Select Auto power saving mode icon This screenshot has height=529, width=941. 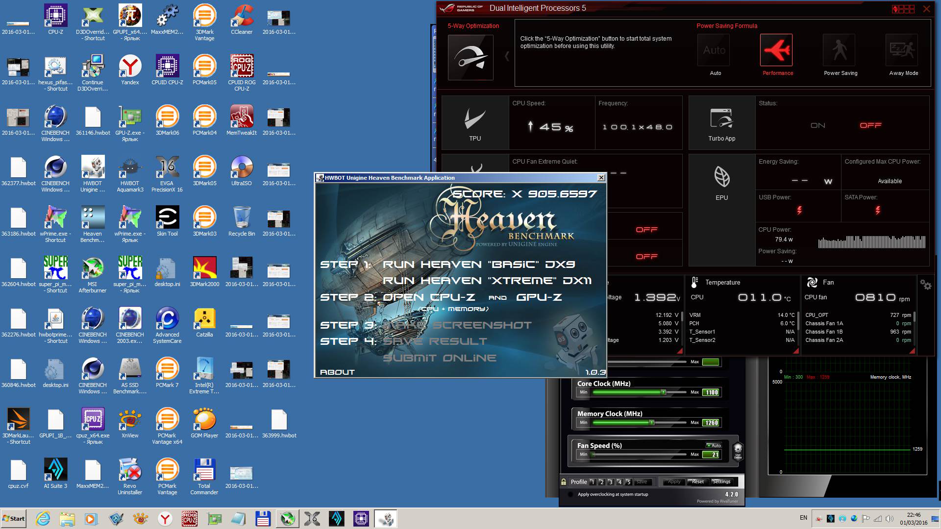point(714,50)
